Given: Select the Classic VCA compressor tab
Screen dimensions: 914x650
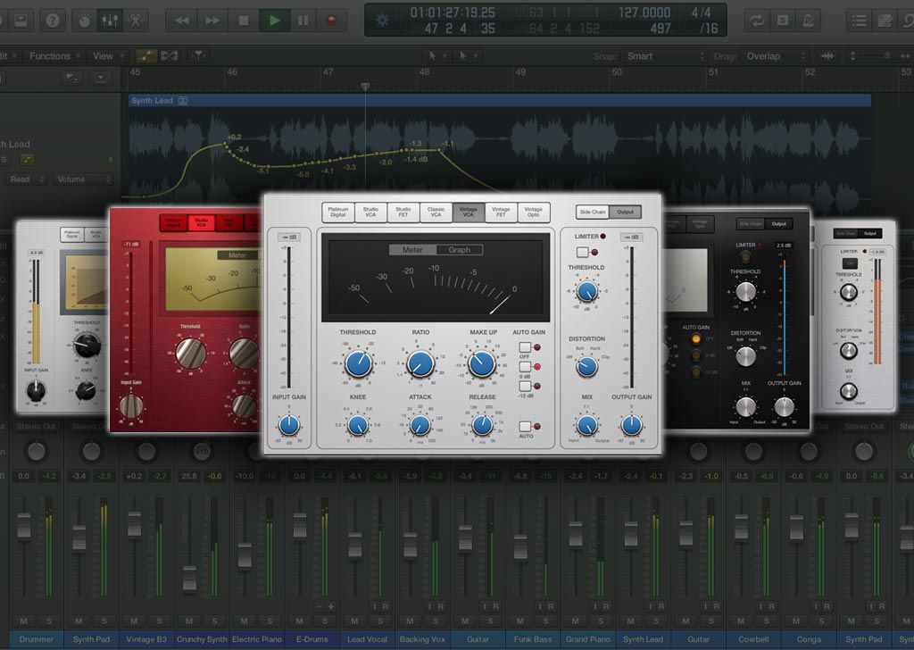Looking at the screenshot, I should pos(436,212).
